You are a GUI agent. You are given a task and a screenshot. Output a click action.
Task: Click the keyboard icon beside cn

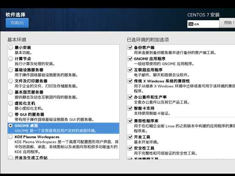pos(191,24)
